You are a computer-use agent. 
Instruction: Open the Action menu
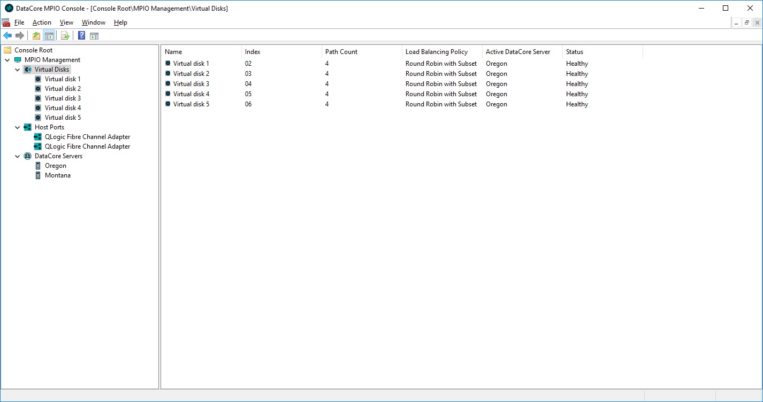pyautogui.click(x=42, y=22)
